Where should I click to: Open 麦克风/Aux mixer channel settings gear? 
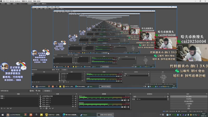pyautogui.click(x=128, y=100)
